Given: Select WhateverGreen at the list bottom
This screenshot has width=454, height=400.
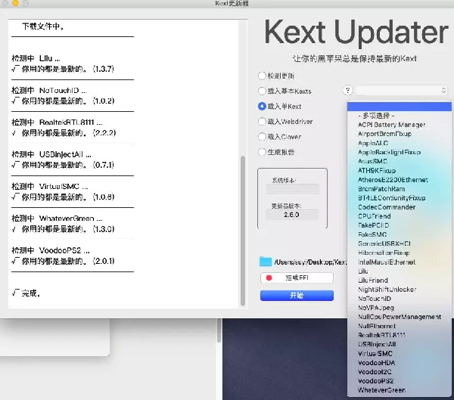Looking at the screenshot, I should point(381,389).
